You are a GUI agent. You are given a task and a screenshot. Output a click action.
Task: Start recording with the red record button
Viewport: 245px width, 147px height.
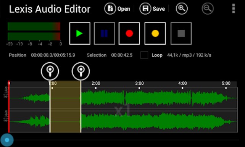click(x=129, y=34)
